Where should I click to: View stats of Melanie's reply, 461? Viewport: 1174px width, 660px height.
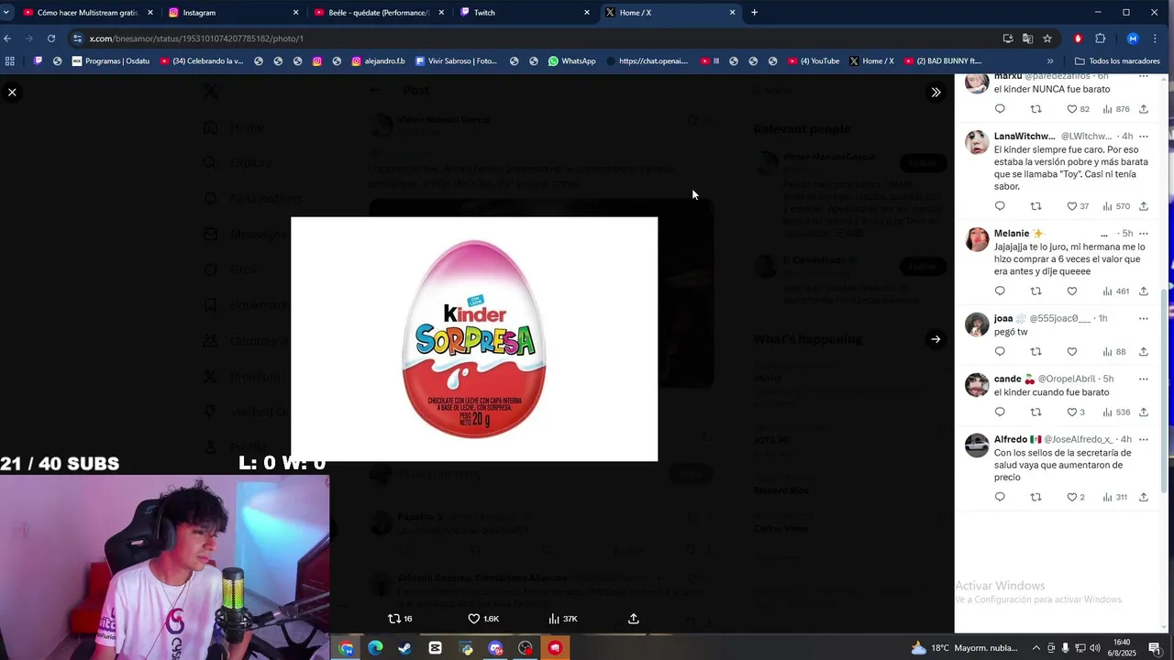point(1116,291)
